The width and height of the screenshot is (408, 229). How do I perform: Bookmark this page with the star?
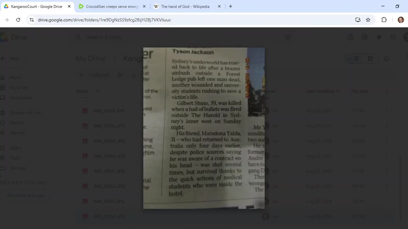[x=368, y=20]
